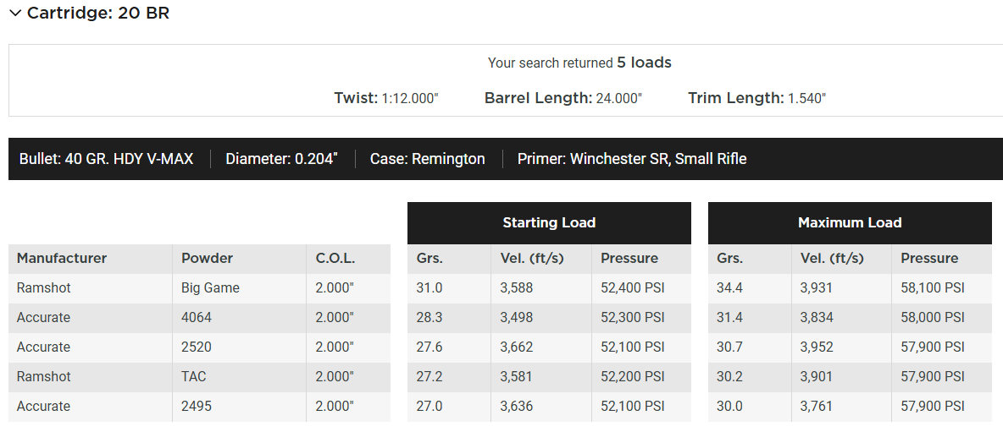This screenshot has width=1003, height=432.
Task: Click the Accurate 2520 powder cell
Action: [x=239, y=347]
